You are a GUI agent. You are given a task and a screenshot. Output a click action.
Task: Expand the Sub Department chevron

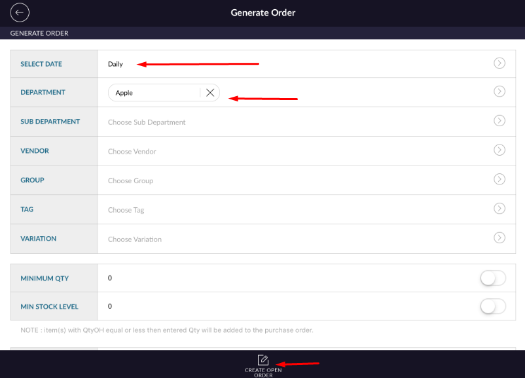(x=499, y=121)
